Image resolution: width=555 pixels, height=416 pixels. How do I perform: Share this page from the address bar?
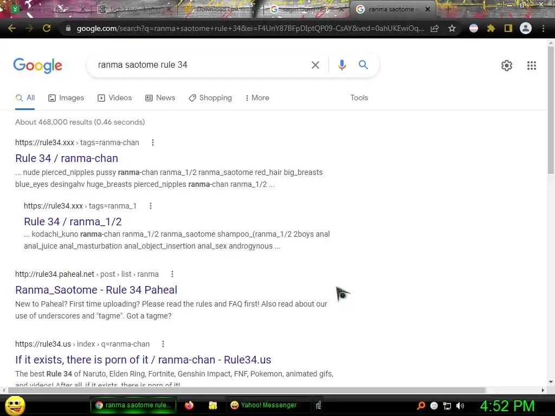(x=435, y=28)
